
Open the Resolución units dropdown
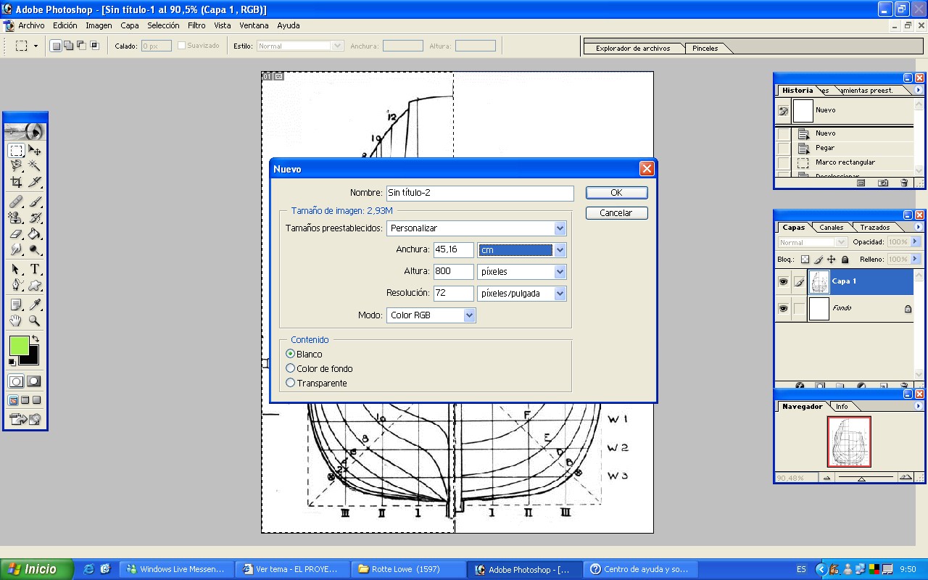[560, 294]
